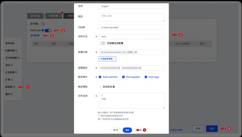Click the 添加配置 link

click(x=35, y=35)
